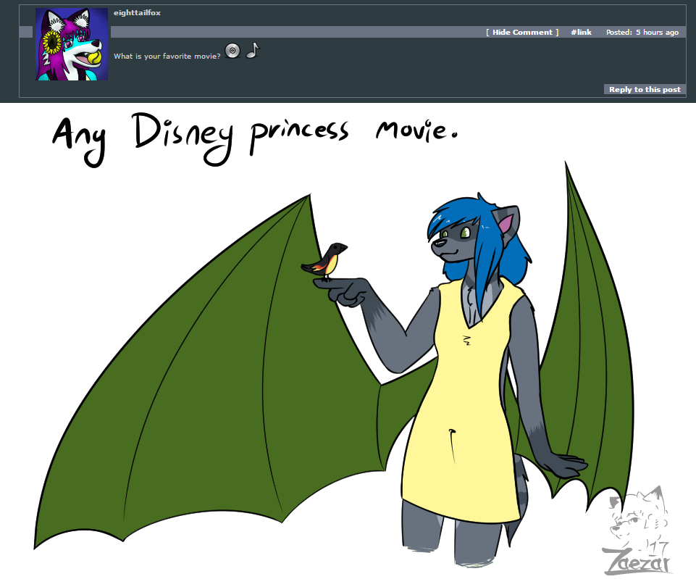This screenshot has width=696, height=587.
Task: Click the 'Posted: 5 hours ago' timestamp
Action: tap(642, 33)
